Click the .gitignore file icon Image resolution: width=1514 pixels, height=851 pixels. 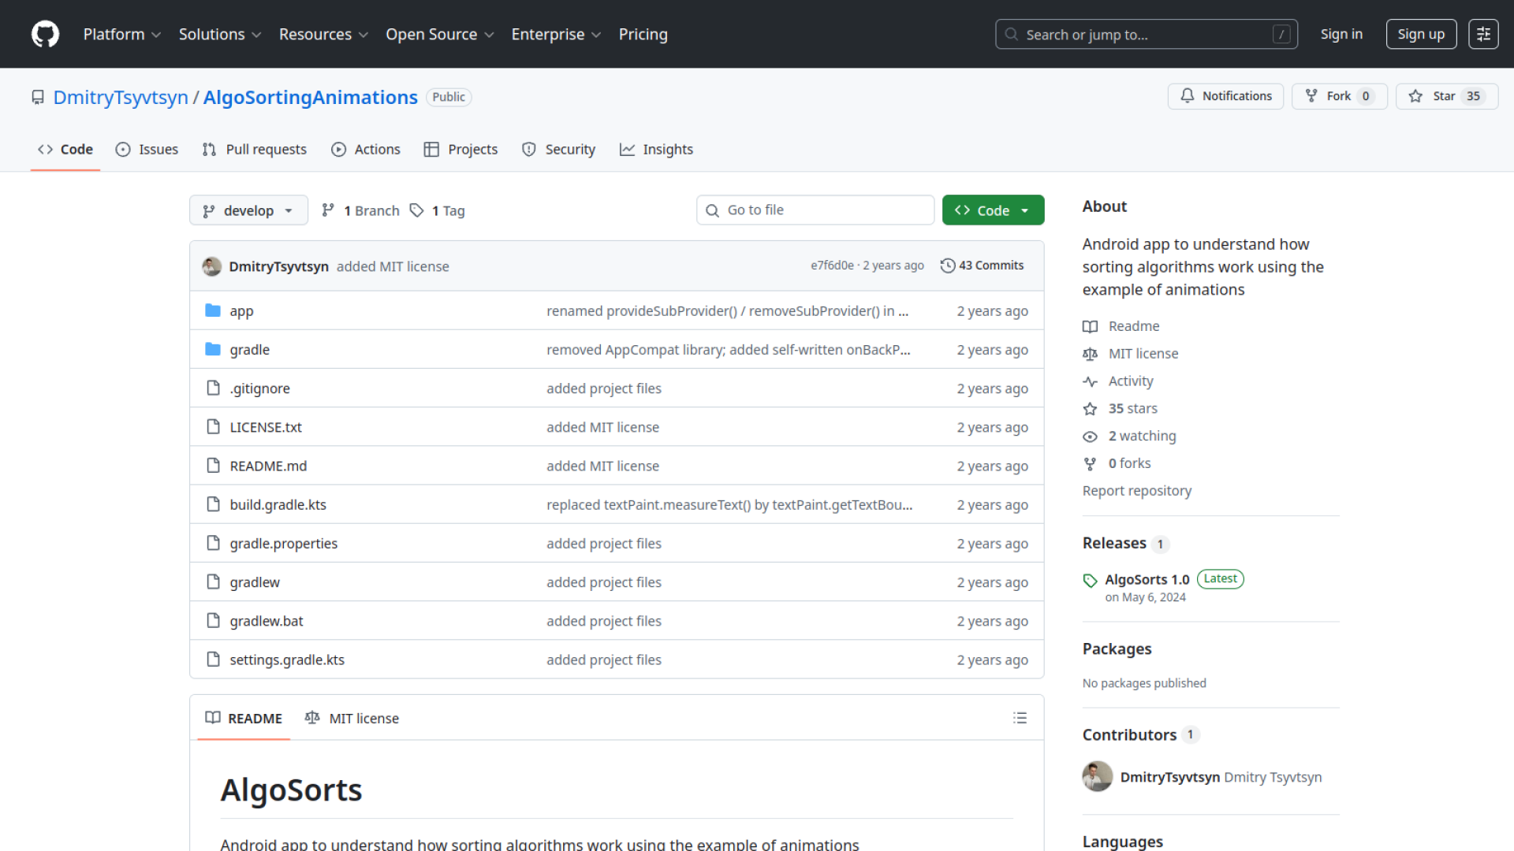(213, 388)
